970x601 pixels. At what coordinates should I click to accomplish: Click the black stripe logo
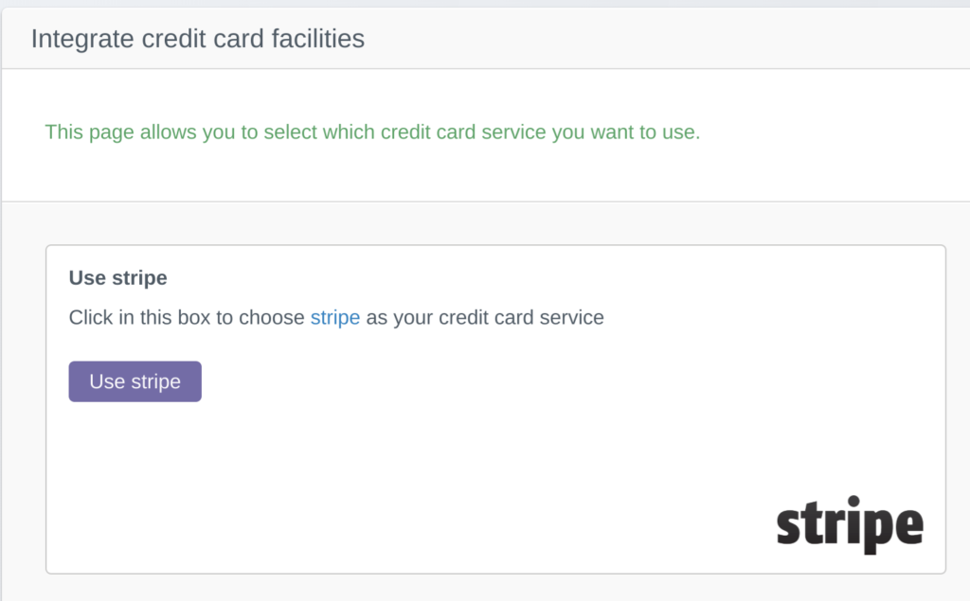(x=850, y=524)
